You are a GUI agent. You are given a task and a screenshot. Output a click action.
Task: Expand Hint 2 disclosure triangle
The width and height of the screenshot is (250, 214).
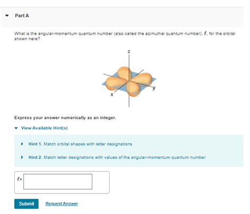point(22,157)
